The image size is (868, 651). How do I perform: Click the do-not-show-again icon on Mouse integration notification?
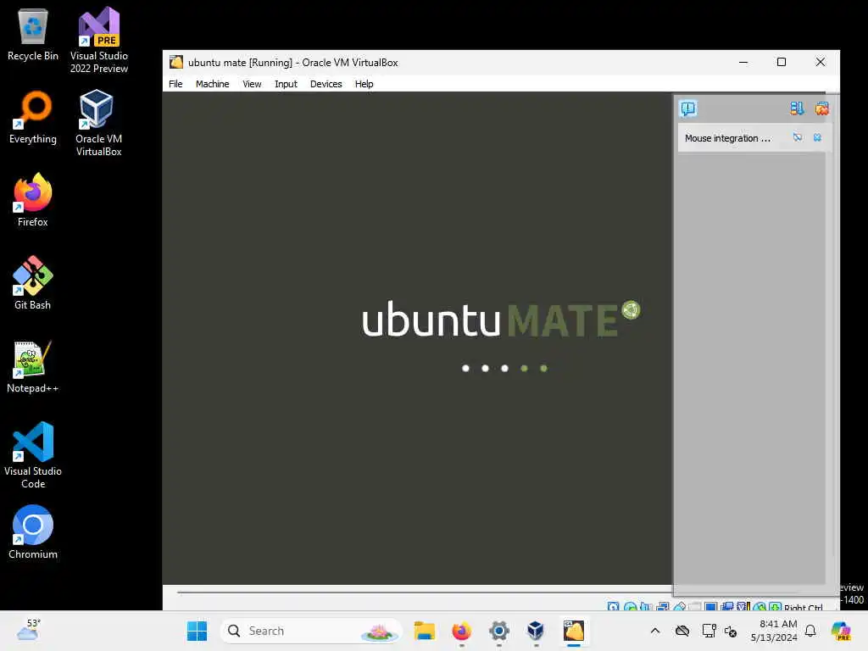(x=798, y=137)
